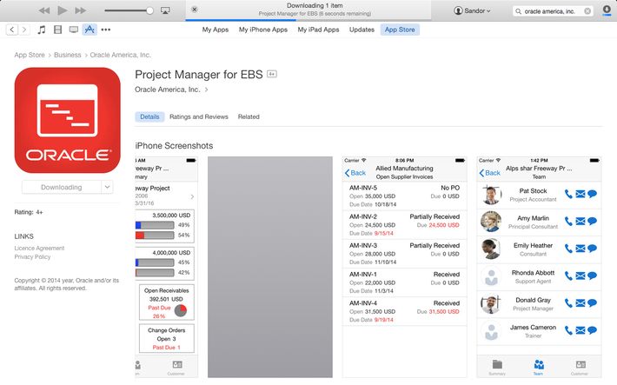Screen dimensions: 617x385
Task: Click Back in the Allied Manufacturing screenshot
Action: point(355,173)
